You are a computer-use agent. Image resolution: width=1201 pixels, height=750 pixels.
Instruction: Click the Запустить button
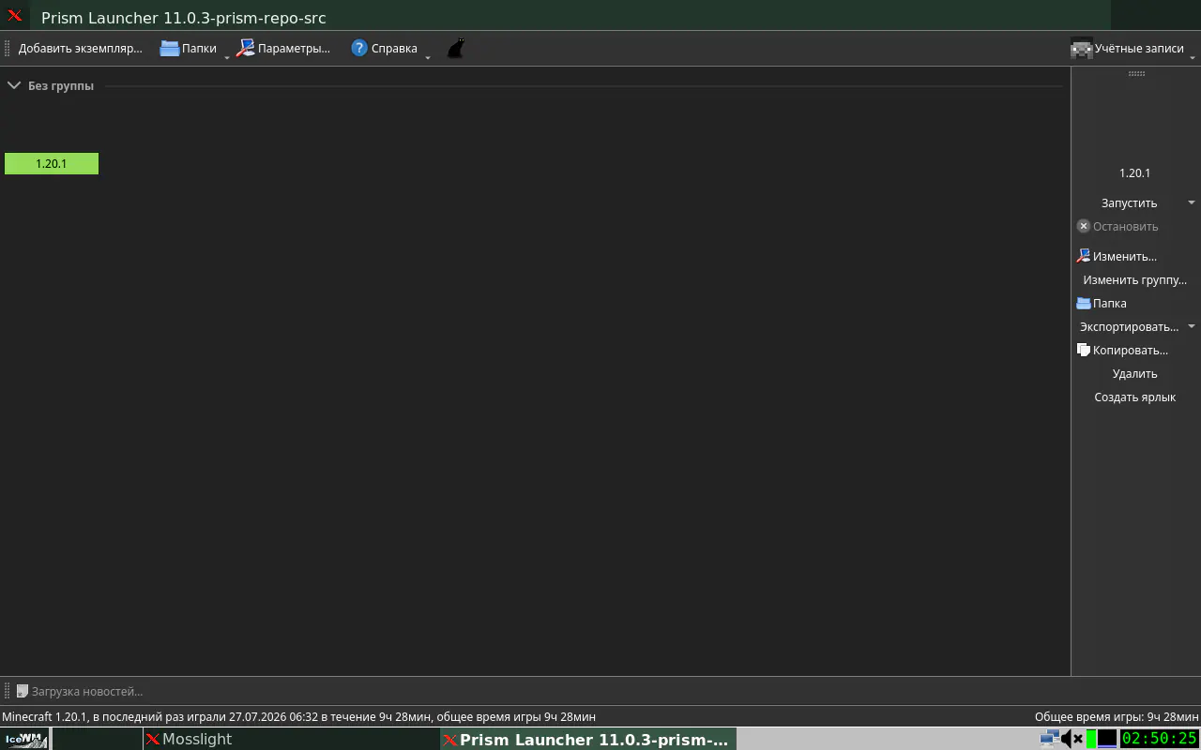tap(1130, 202)
